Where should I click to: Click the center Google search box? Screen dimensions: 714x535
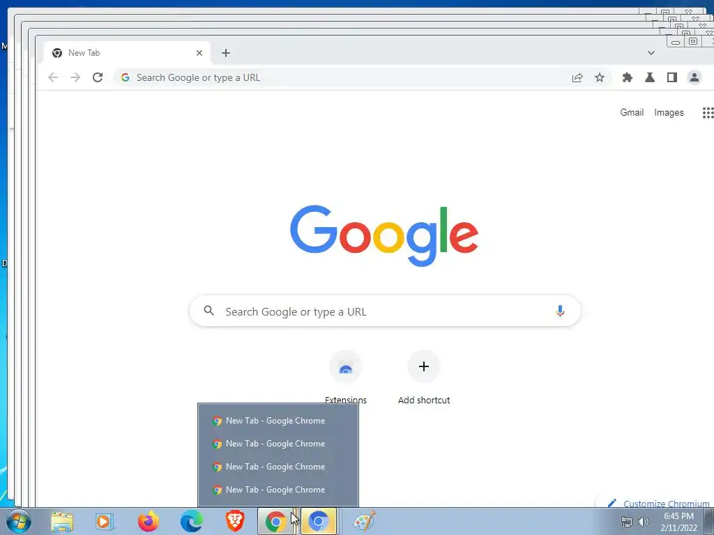(x=385, y=311)
